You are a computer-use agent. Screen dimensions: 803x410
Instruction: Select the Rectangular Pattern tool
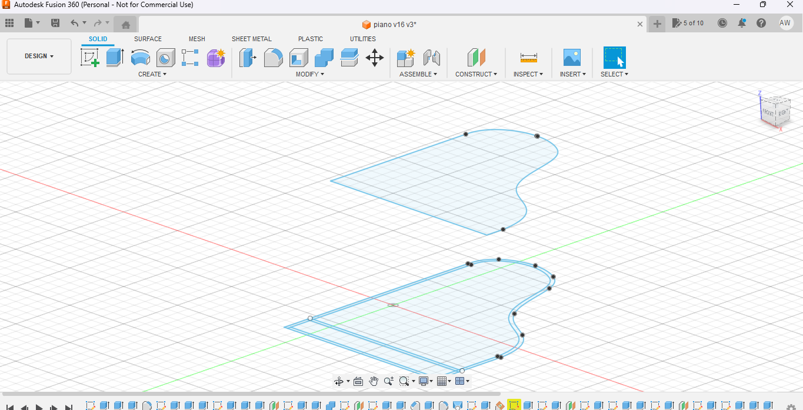point(190,58)
